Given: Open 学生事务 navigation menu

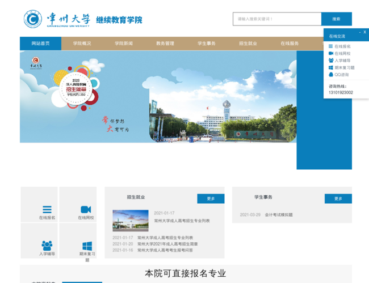Looking at the screenshot, I should tap(207, 44).
